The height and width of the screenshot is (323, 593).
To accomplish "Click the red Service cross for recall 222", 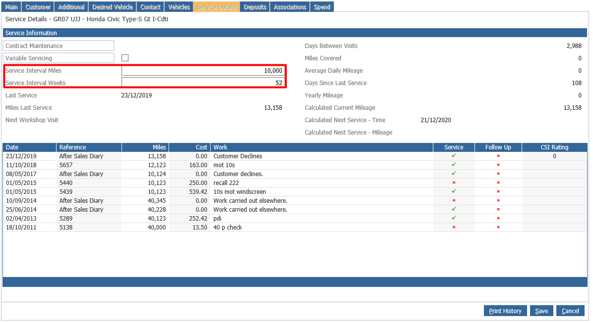I will click(453, 183).
